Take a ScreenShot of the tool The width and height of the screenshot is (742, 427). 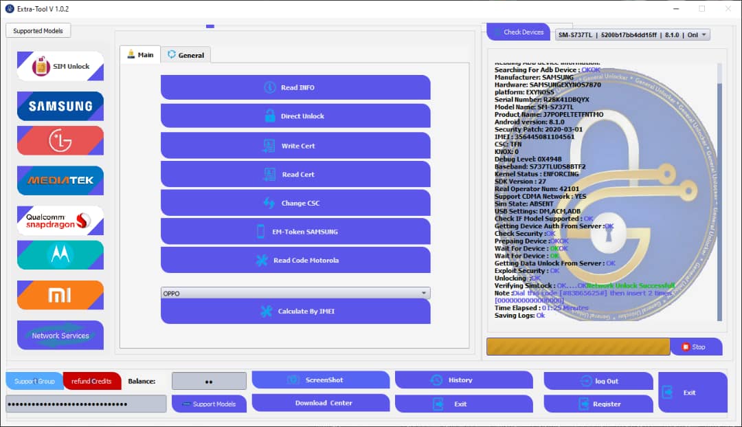coord(320,380)
